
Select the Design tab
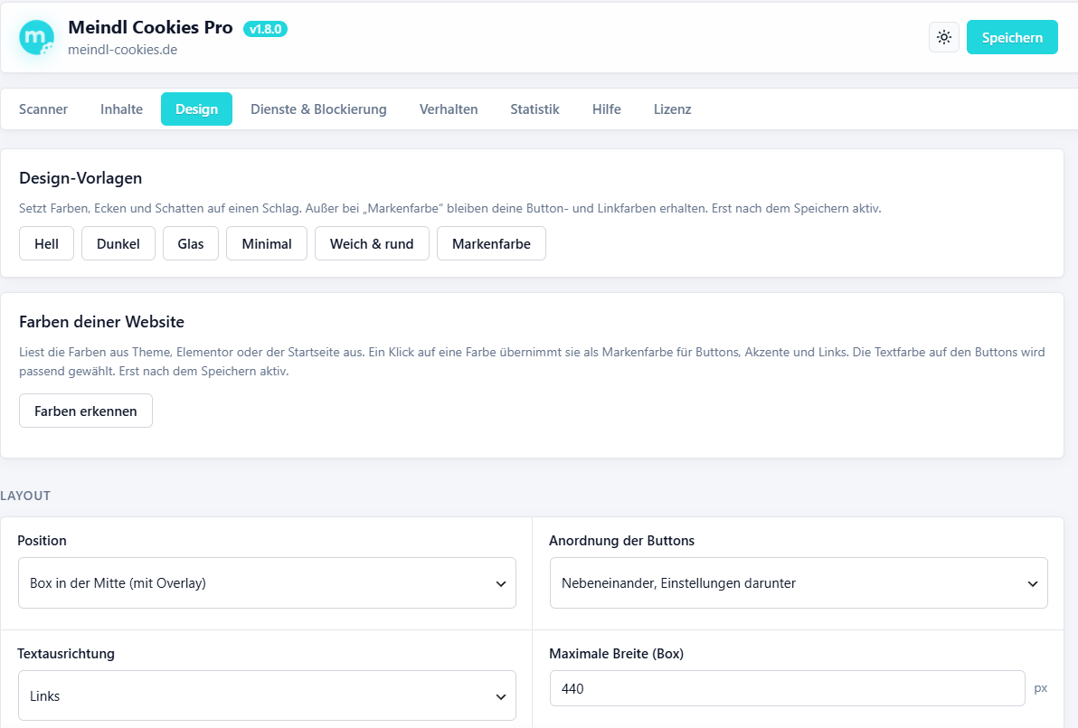point(196,109)
